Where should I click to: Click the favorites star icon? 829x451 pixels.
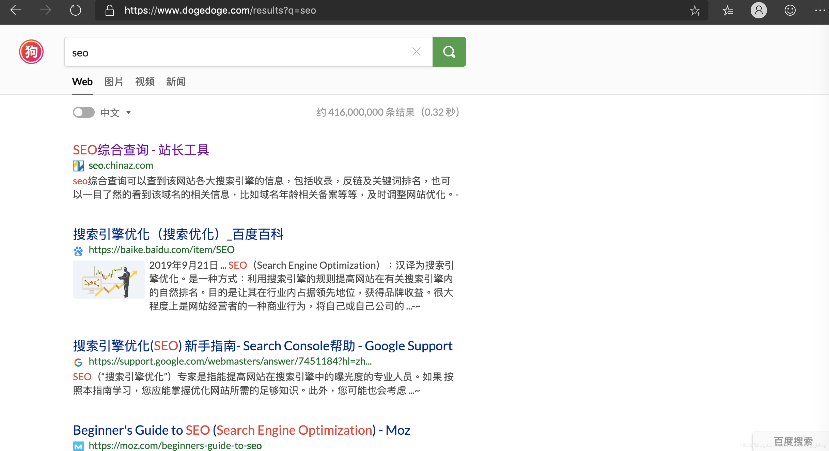click(695, 11)
